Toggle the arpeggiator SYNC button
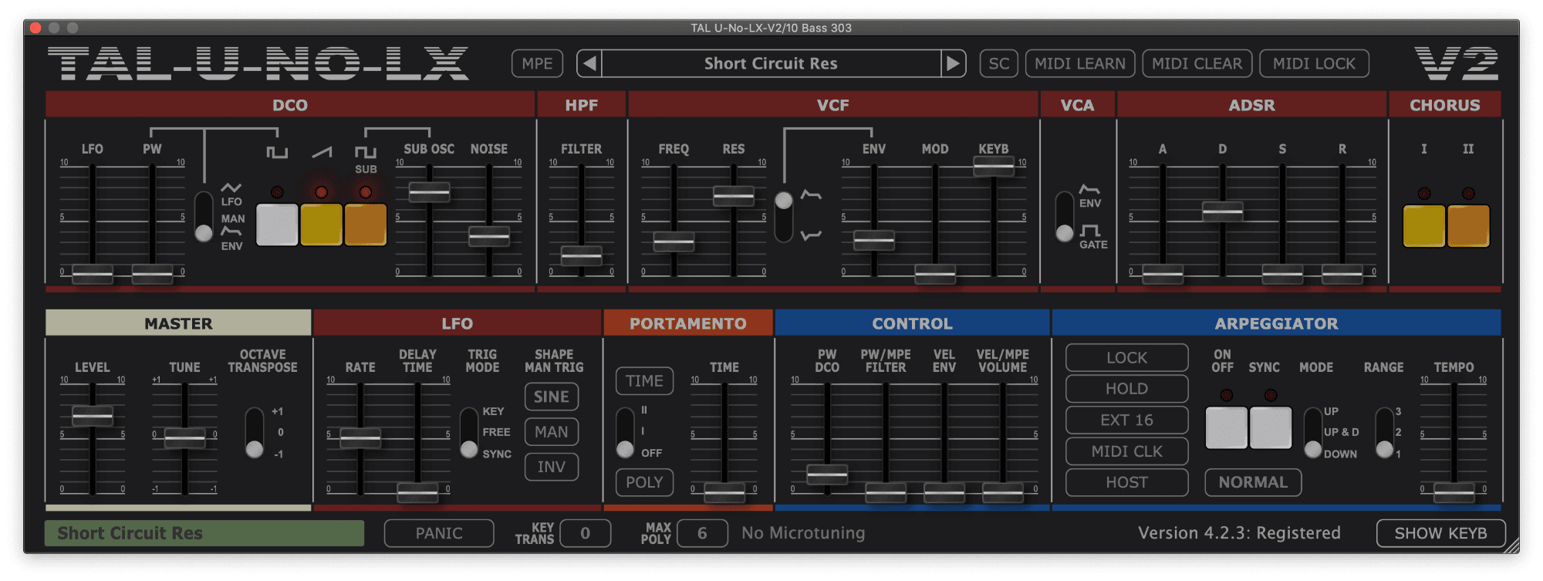 (x=1271, y=427)
